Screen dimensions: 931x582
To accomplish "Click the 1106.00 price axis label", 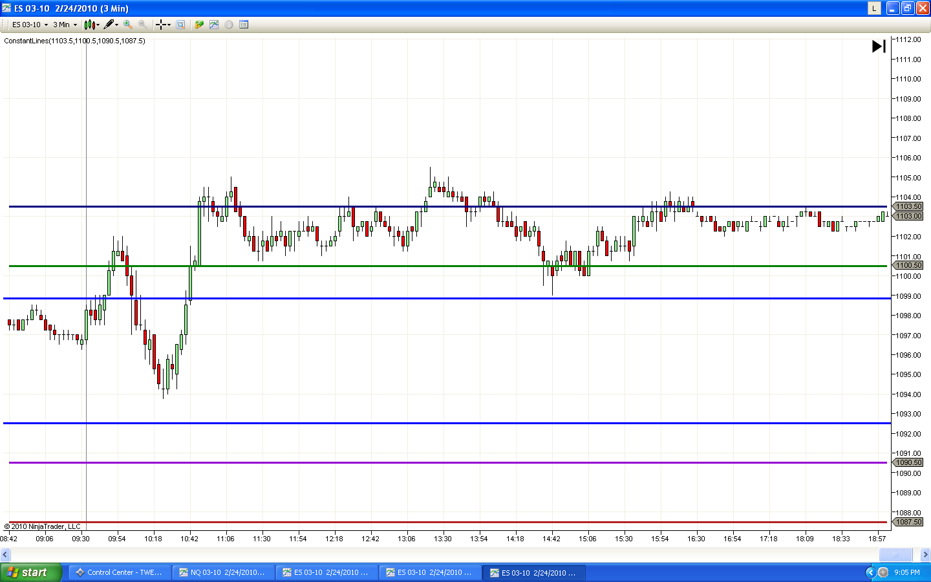I will click(908, 158).
